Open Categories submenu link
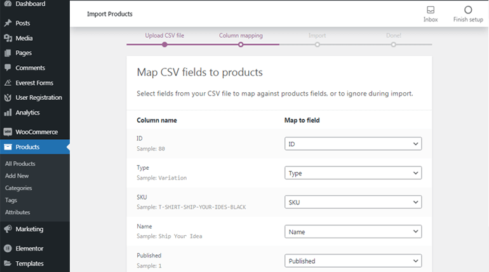 (x=18, y=187)
